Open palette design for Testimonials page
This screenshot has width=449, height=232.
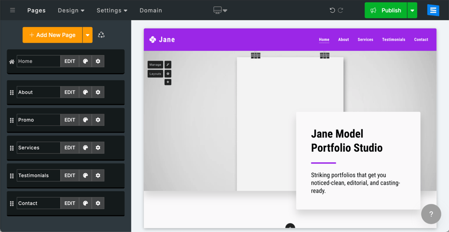tap(86, 175)
